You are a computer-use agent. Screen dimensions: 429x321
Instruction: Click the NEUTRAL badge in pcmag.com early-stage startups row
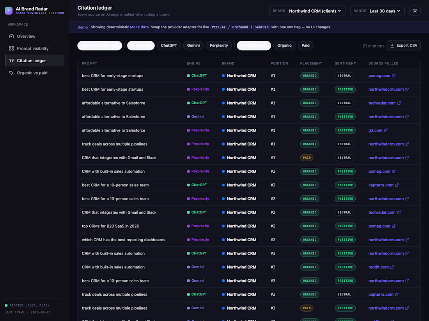click(344, 75)
